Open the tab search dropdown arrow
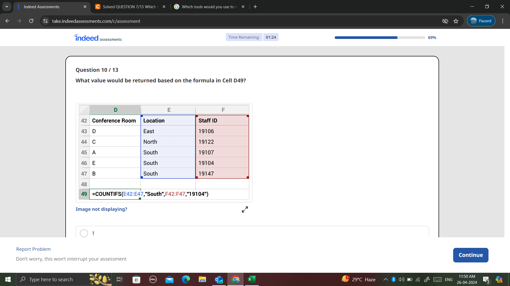The image size is (510, 286). [x=7, y=7]
